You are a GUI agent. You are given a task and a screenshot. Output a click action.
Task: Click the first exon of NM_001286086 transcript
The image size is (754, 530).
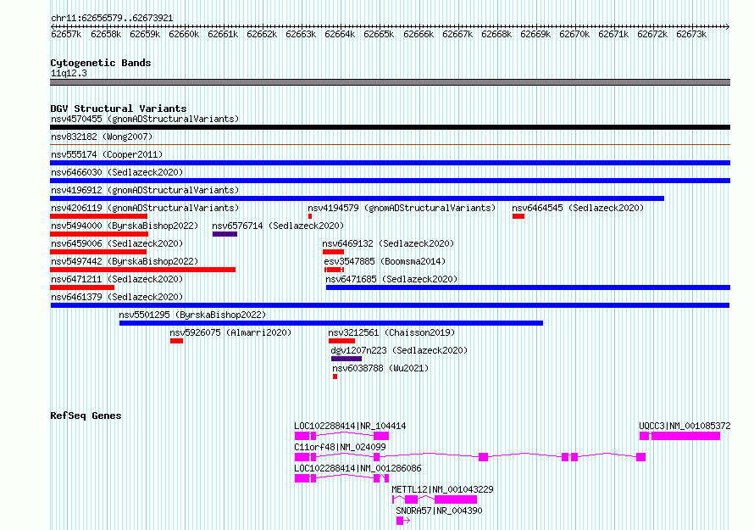[302, 478]
